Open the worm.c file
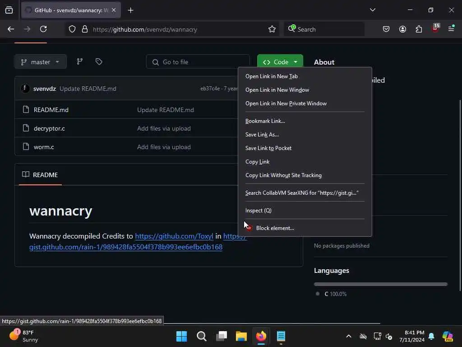 click(x=44, y=147)
